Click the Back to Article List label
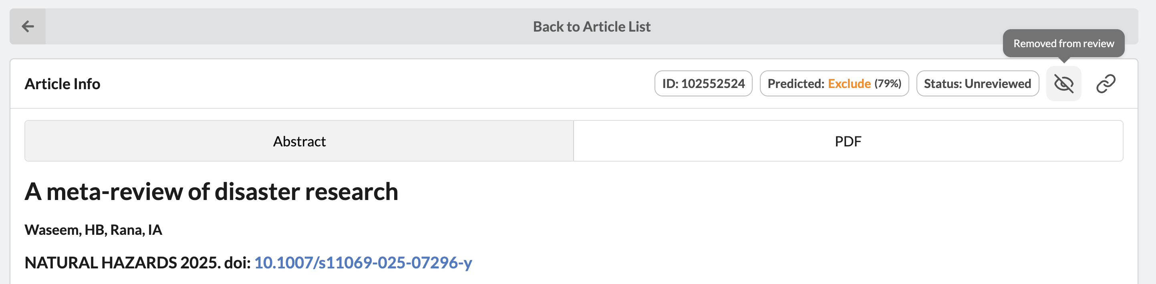The image size is (1156, 284). 591,27
